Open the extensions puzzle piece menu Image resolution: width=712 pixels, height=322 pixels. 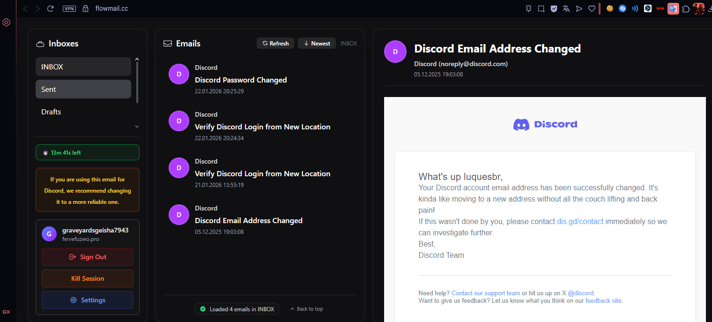(686, 8)
